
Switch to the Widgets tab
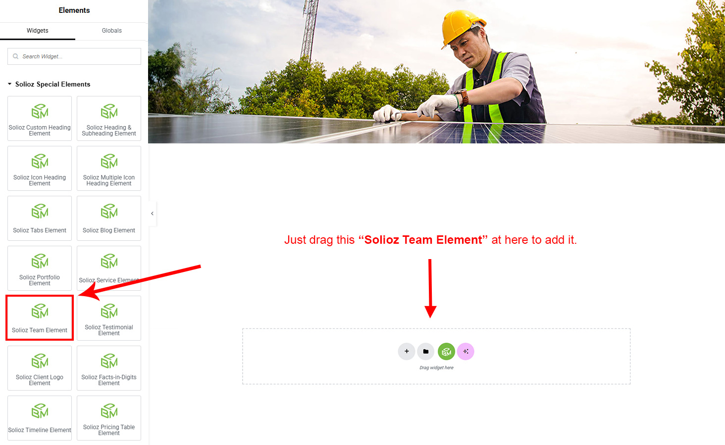click(x=38, y=31)
